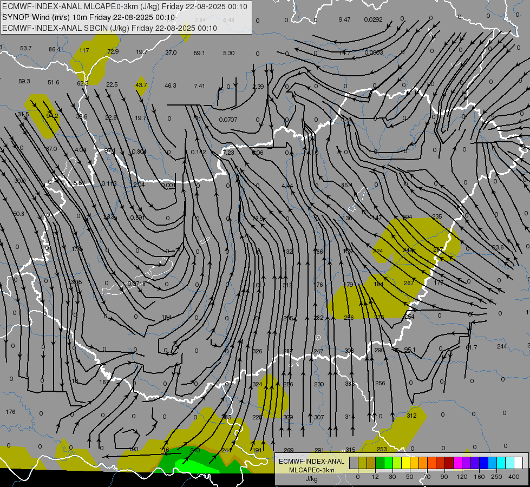Click the map value 50.8
This screenshot has width=530, height=487.
click(18, 214)
